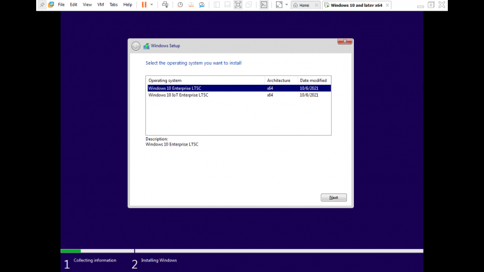Image resolution: width=484 pixels, height=272 pixels.
Task: Click the back arrow in Windows Setup
Action: 136,46
